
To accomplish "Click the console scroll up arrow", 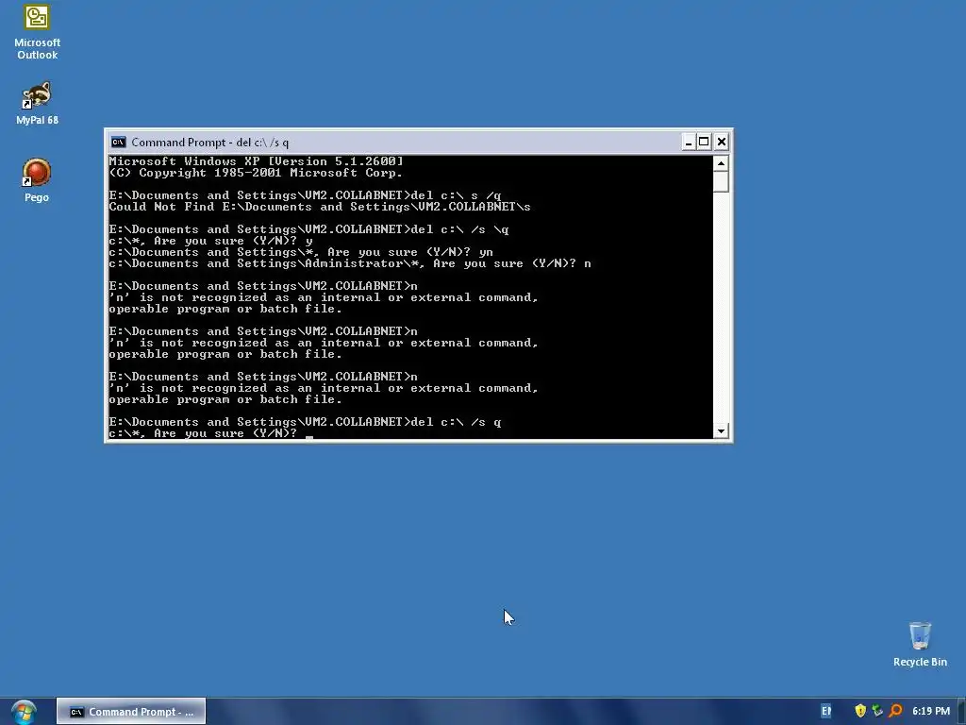I will click(721, 163).
